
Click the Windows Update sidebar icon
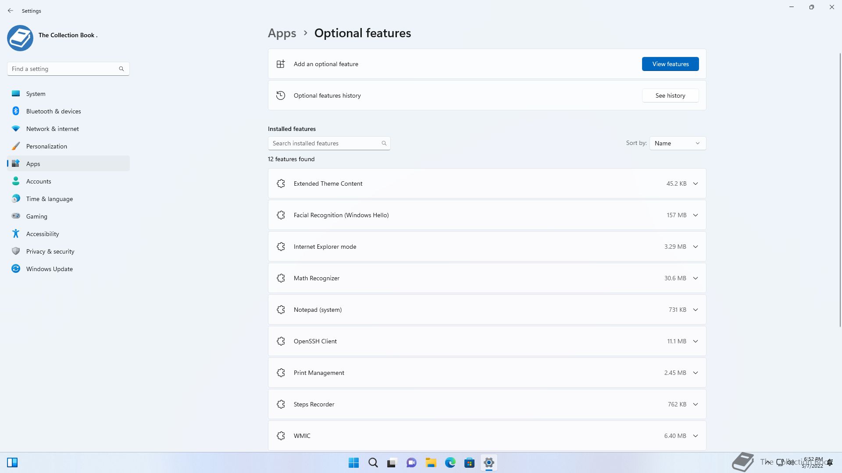(16, 269)
